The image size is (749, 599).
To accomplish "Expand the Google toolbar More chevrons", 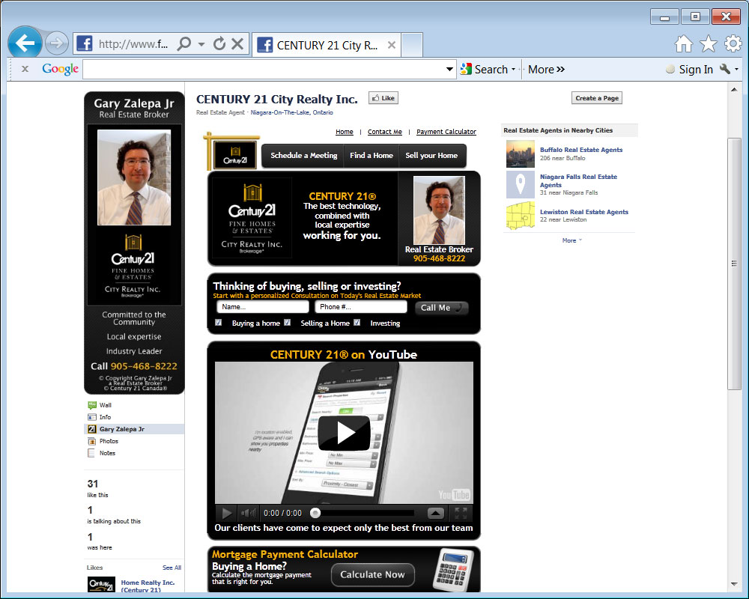I will (561, 70).
